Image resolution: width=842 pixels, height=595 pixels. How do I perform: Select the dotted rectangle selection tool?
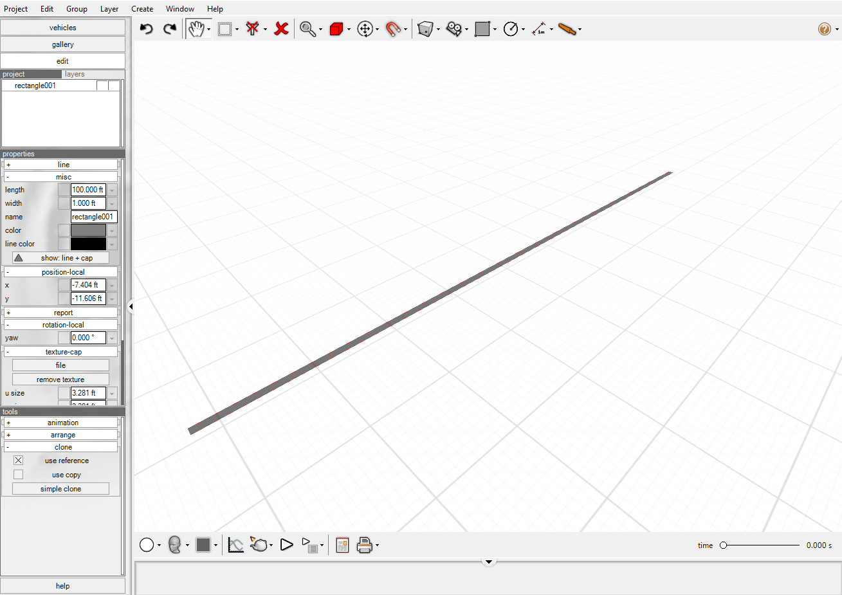(224, 29)
